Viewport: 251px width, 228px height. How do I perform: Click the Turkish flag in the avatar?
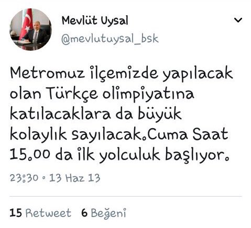coord(27,24)
